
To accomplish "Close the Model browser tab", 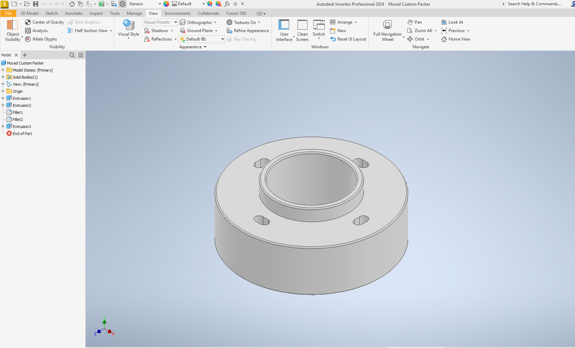I will pyautogui.click(x=16, y=55).
